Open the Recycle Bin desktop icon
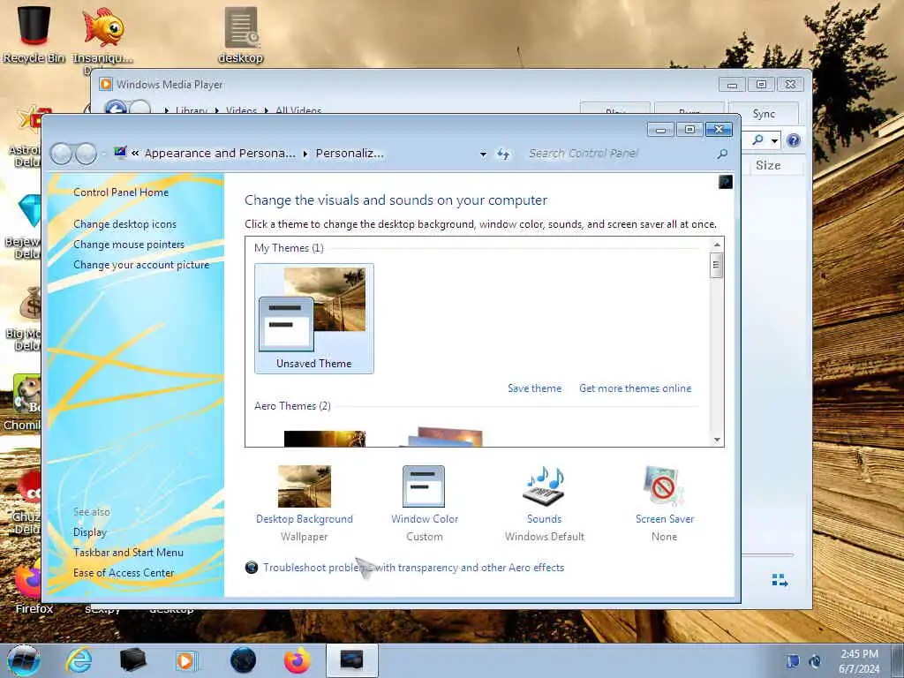The height and width of the screenshot is (678, 904). click(34, 33)
